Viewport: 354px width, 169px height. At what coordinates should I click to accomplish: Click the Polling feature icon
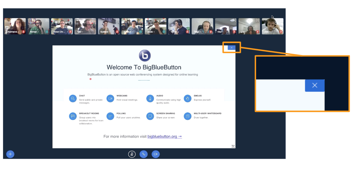[x=110, y=116]
